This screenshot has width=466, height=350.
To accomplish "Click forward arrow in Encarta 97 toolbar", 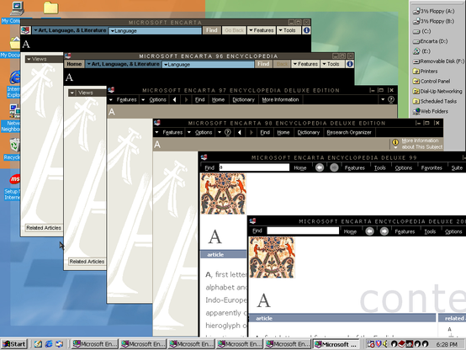I will (x=187, y=99).
